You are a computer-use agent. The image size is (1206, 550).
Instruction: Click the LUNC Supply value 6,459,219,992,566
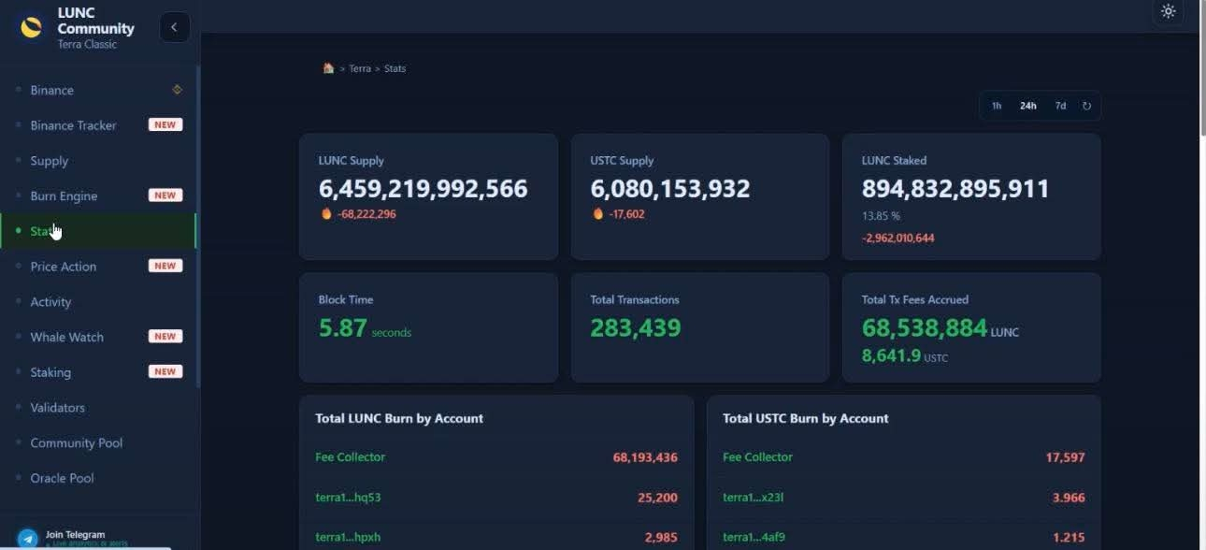pyautogui.click(x=423, y=189)
